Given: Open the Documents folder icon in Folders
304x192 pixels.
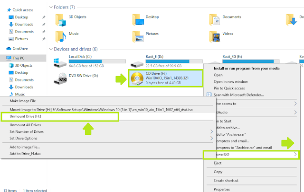Looking at the screenshot, I should tap(214, 20).
